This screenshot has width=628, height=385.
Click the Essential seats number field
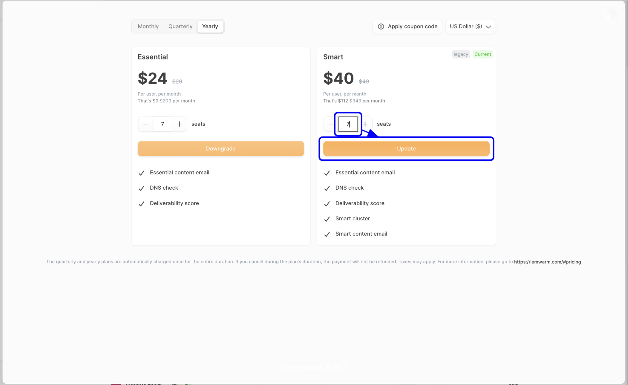coord(163,124)
